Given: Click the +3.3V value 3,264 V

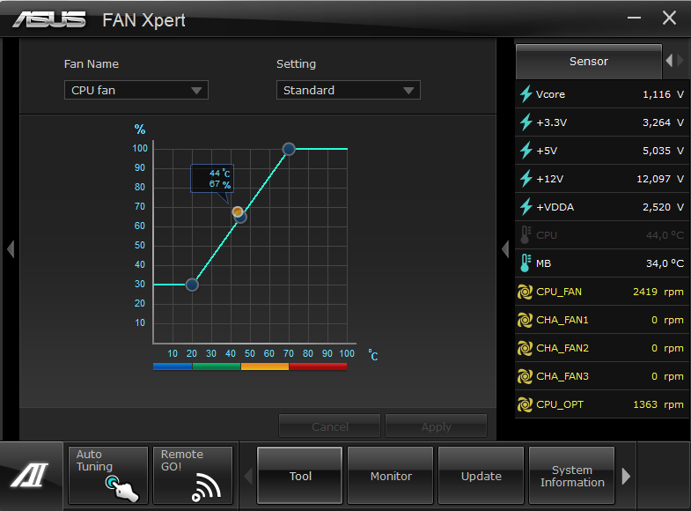Looking at the screenshot, I should click(x=663, y=122).
